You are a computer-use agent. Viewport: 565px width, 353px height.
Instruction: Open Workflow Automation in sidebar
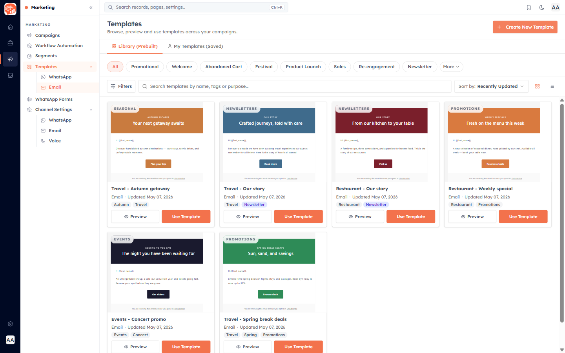click(60, 45)
